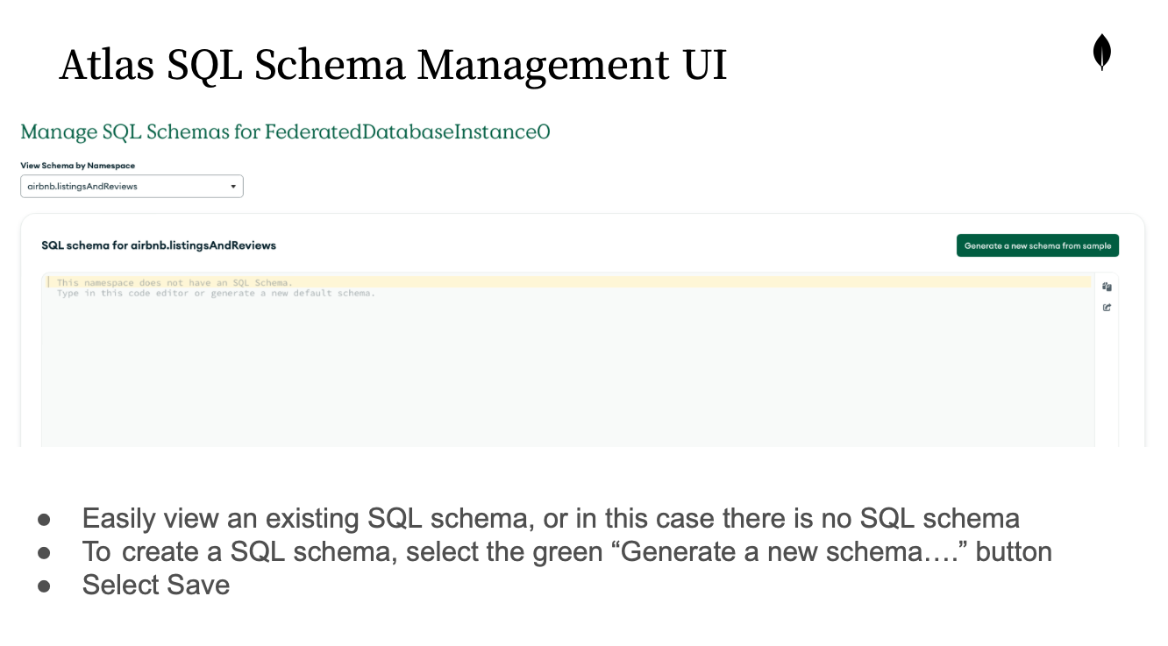Click the first bullet point dot

[45, 519]
